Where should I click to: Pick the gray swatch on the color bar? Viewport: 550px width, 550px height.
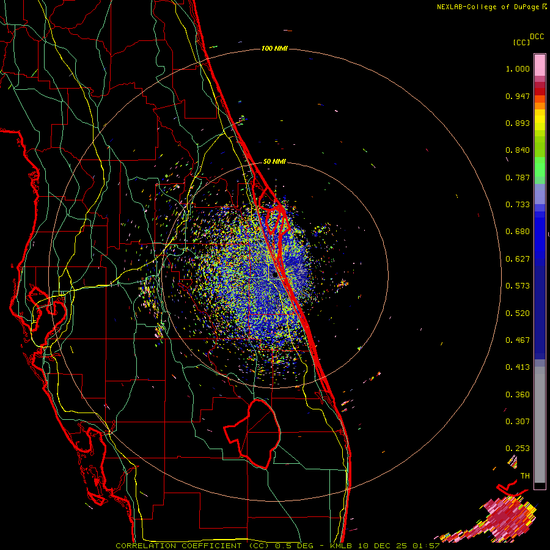pos(540,425)
